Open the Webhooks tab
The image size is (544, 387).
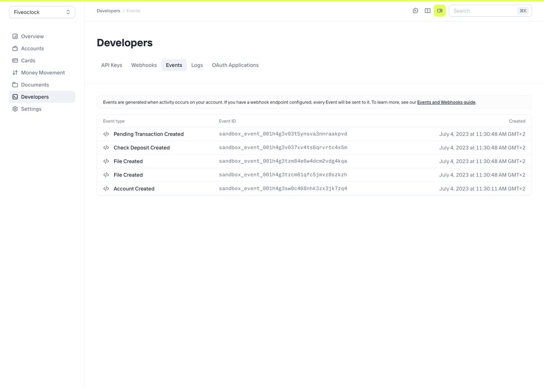144,65
